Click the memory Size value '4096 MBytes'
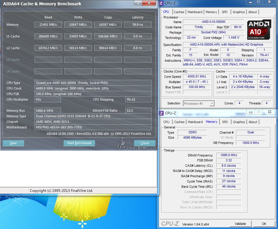The height and width of the screenshot is (229, 278). pos(192,137)
